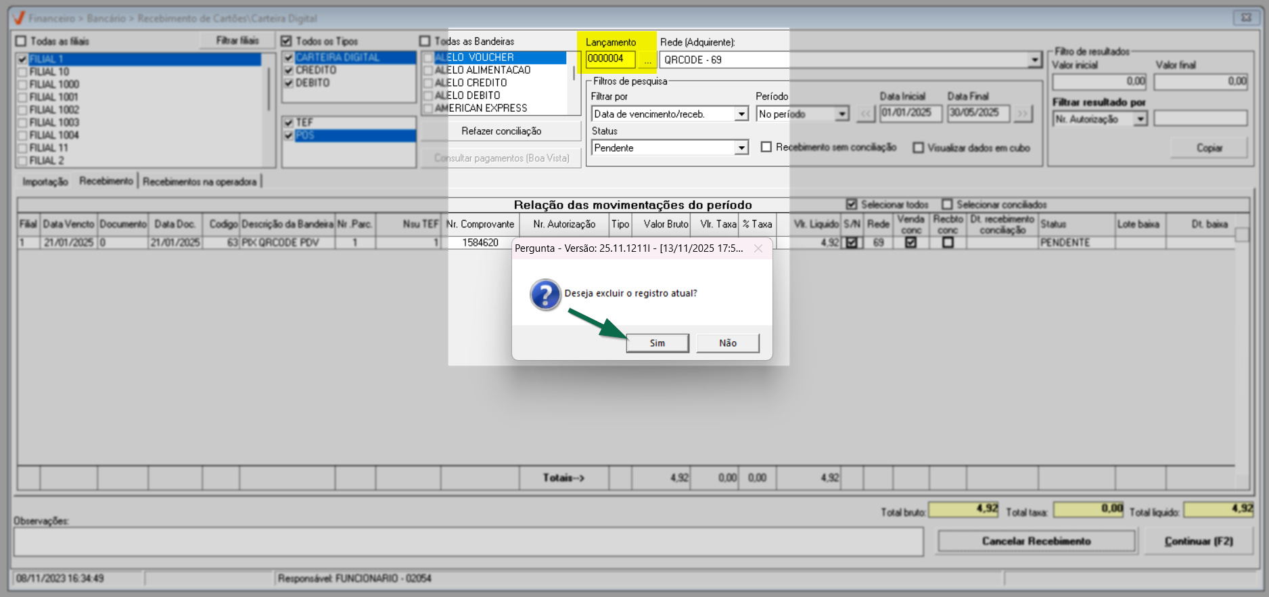Uncheck the TEF checkbox

(289, 123)
